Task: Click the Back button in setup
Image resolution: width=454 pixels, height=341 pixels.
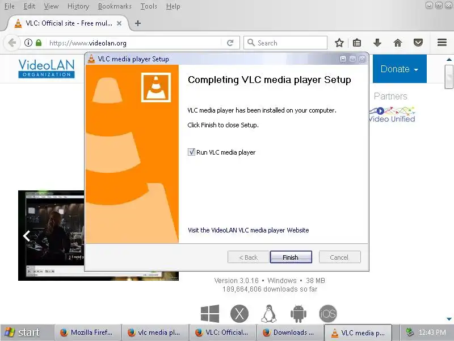Action: [248, 257]
